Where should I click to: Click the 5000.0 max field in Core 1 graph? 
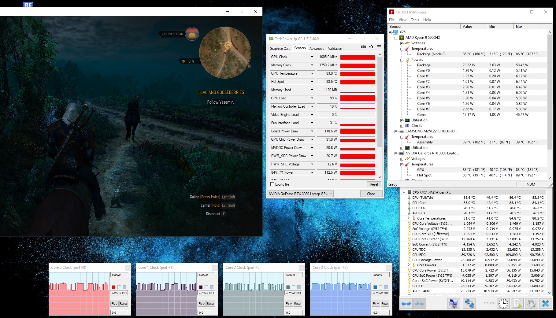click(x=206, y=275)
